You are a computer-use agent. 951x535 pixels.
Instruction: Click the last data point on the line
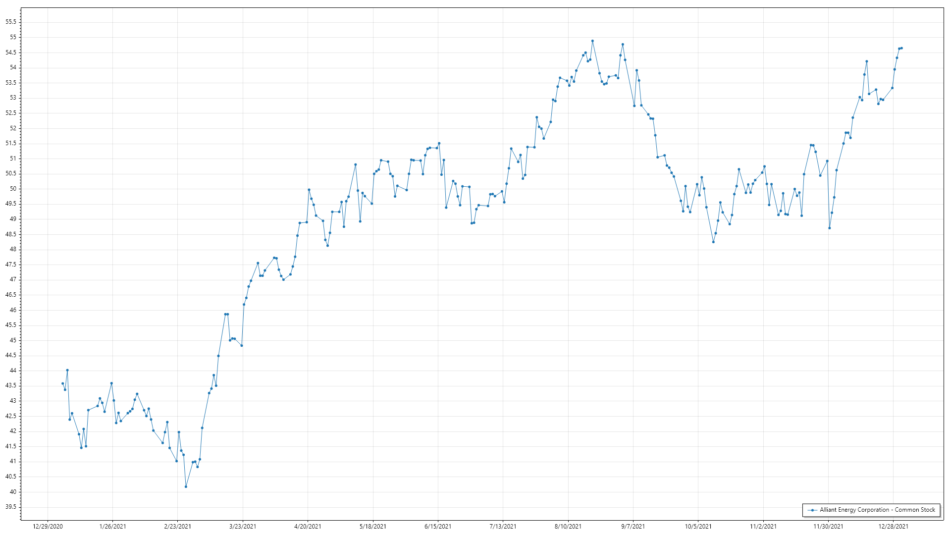click(x=901, y=48)
